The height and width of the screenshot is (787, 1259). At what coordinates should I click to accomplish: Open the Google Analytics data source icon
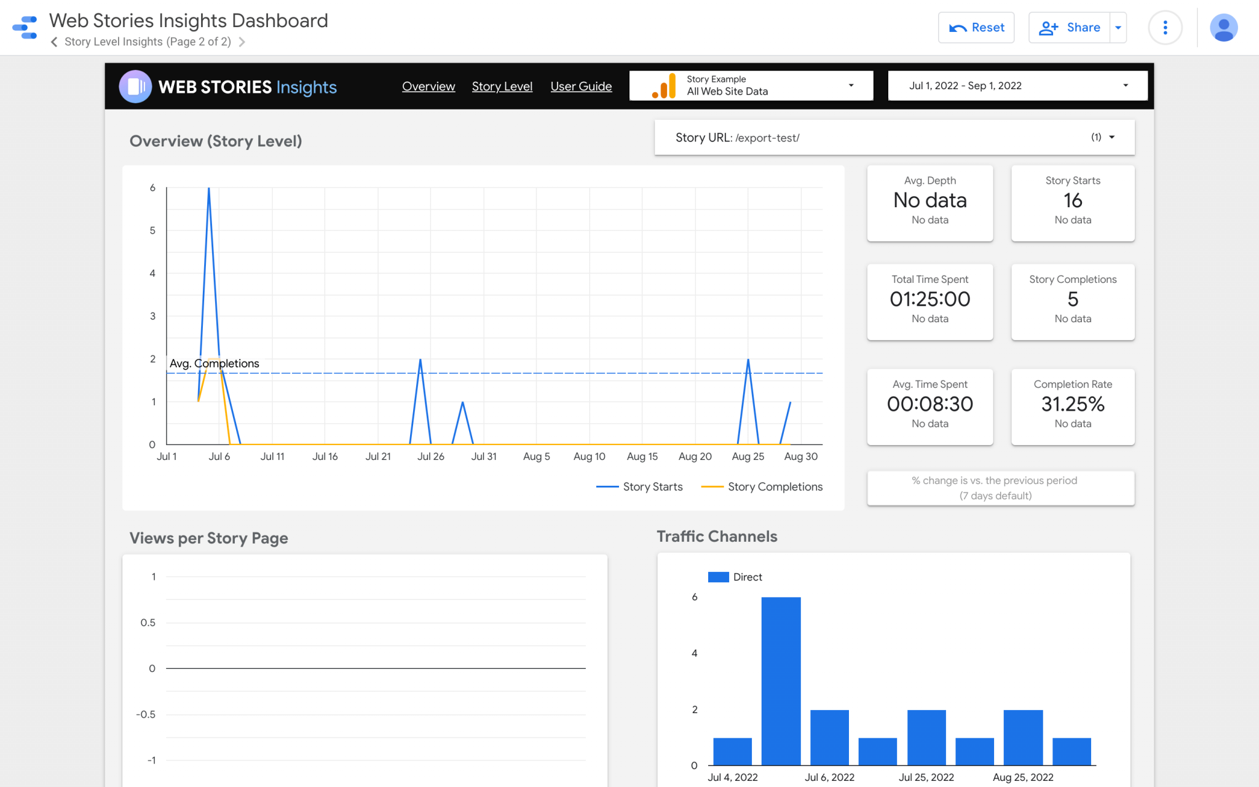[x=663, y=85]
